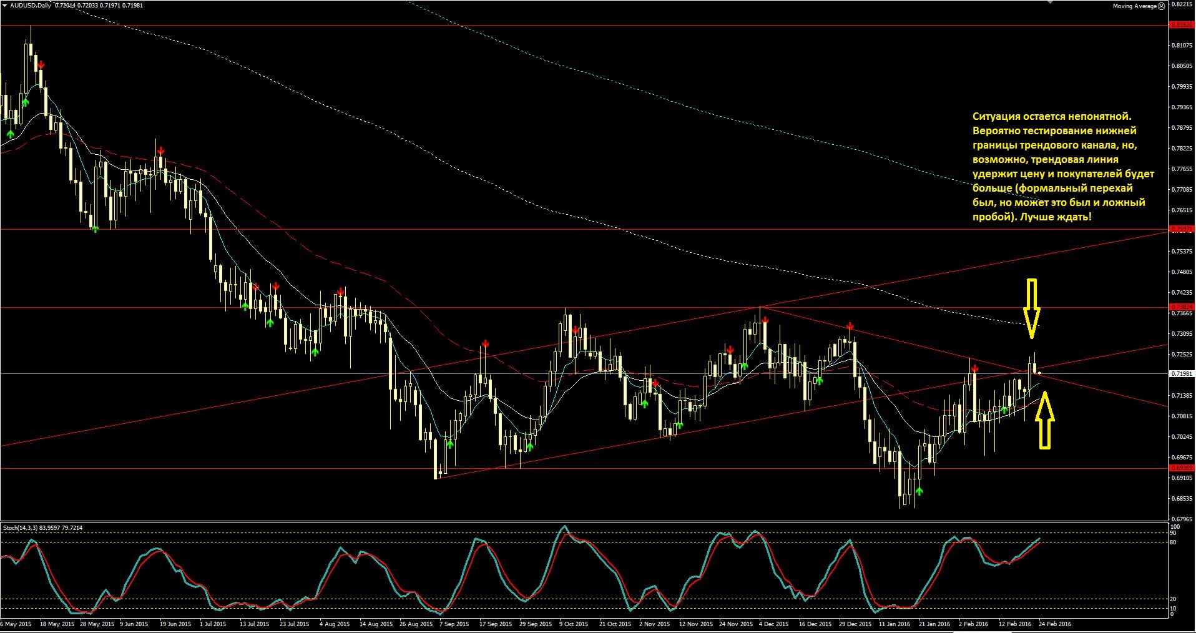The image size is (1196, 633).
Task: Select the red 0.73824 price level label
Action: pos(1181,307)
